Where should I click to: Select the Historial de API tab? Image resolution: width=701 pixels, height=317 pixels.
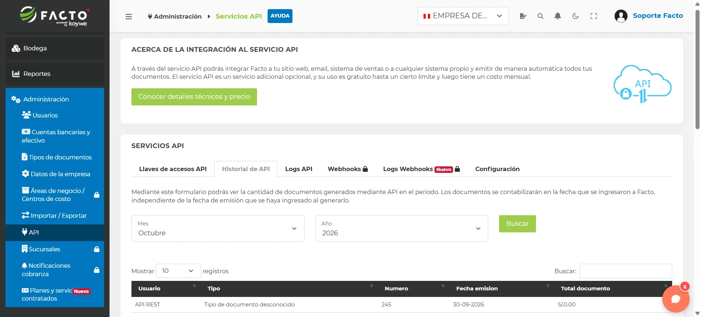click(x=246, y=169)
